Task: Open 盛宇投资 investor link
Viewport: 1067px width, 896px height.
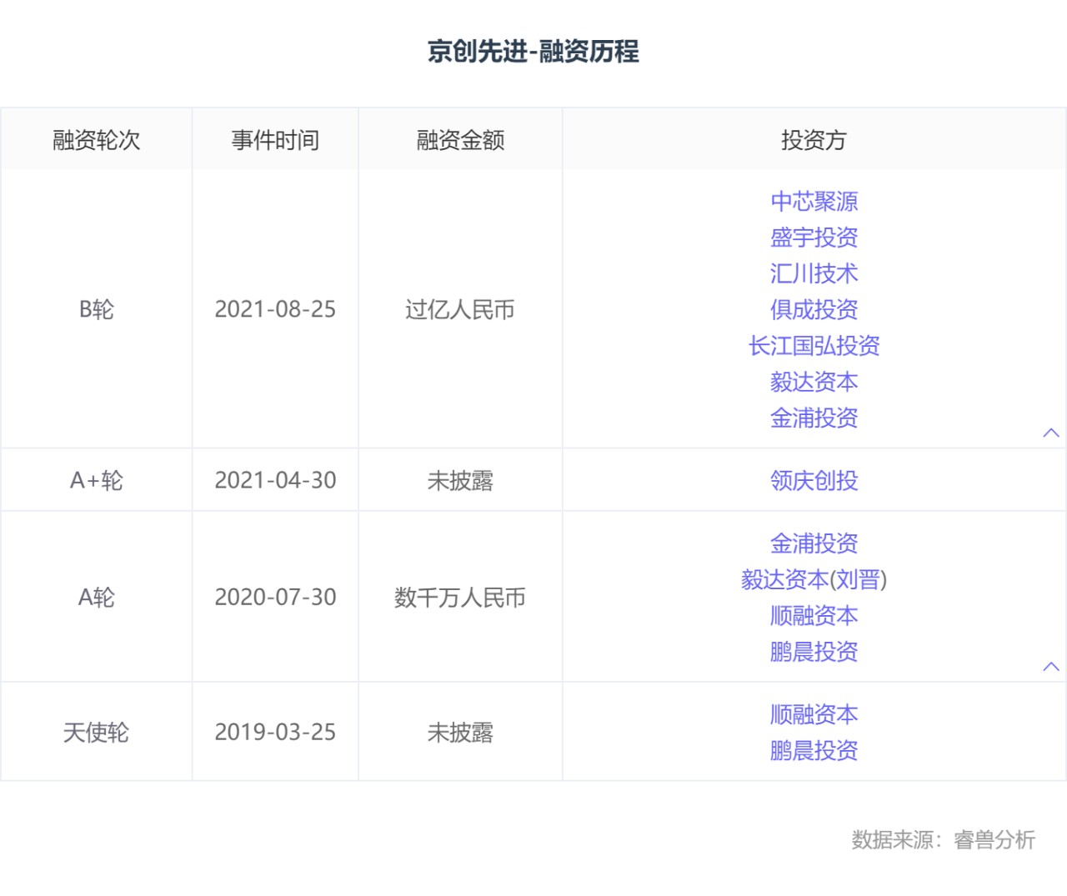Action: 814,238
